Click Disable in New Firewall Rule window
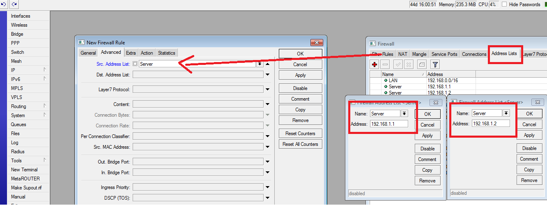 [x=301, y=88]
